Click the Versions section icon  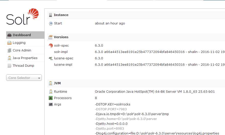point(50,37)
